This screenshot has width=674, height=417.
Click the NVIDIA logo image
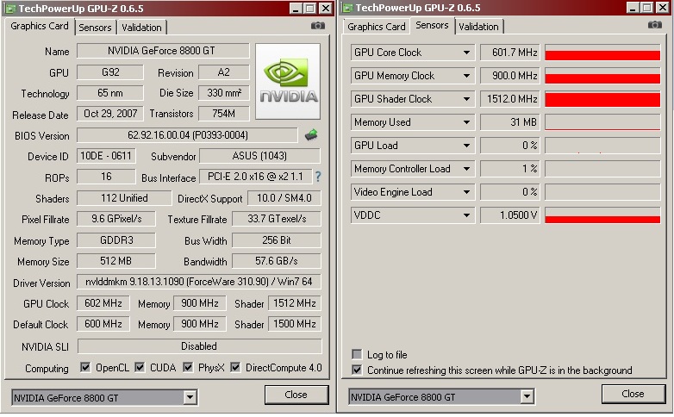[288, 81]
